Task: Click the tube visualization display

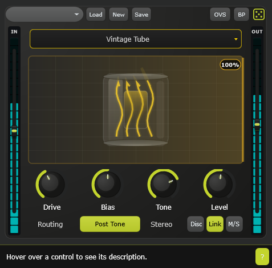Action: point(136,110)
